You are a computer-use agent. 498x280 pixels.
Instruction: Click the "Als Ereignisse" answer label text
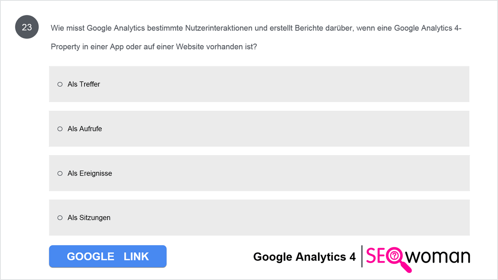coord(90,173)
